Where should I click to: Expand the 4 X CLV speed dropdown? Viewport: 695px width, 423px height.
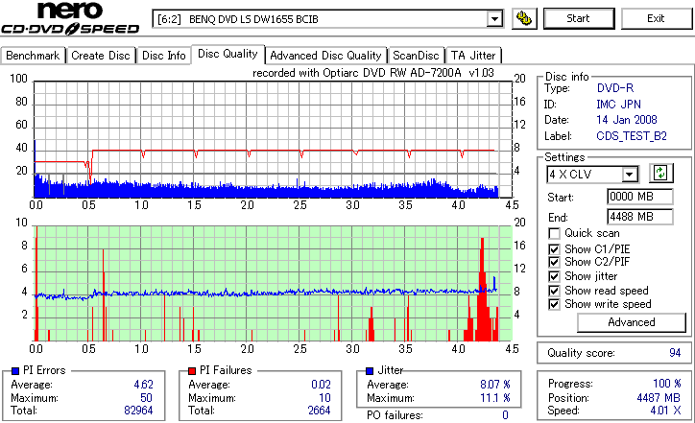point(629,175)
